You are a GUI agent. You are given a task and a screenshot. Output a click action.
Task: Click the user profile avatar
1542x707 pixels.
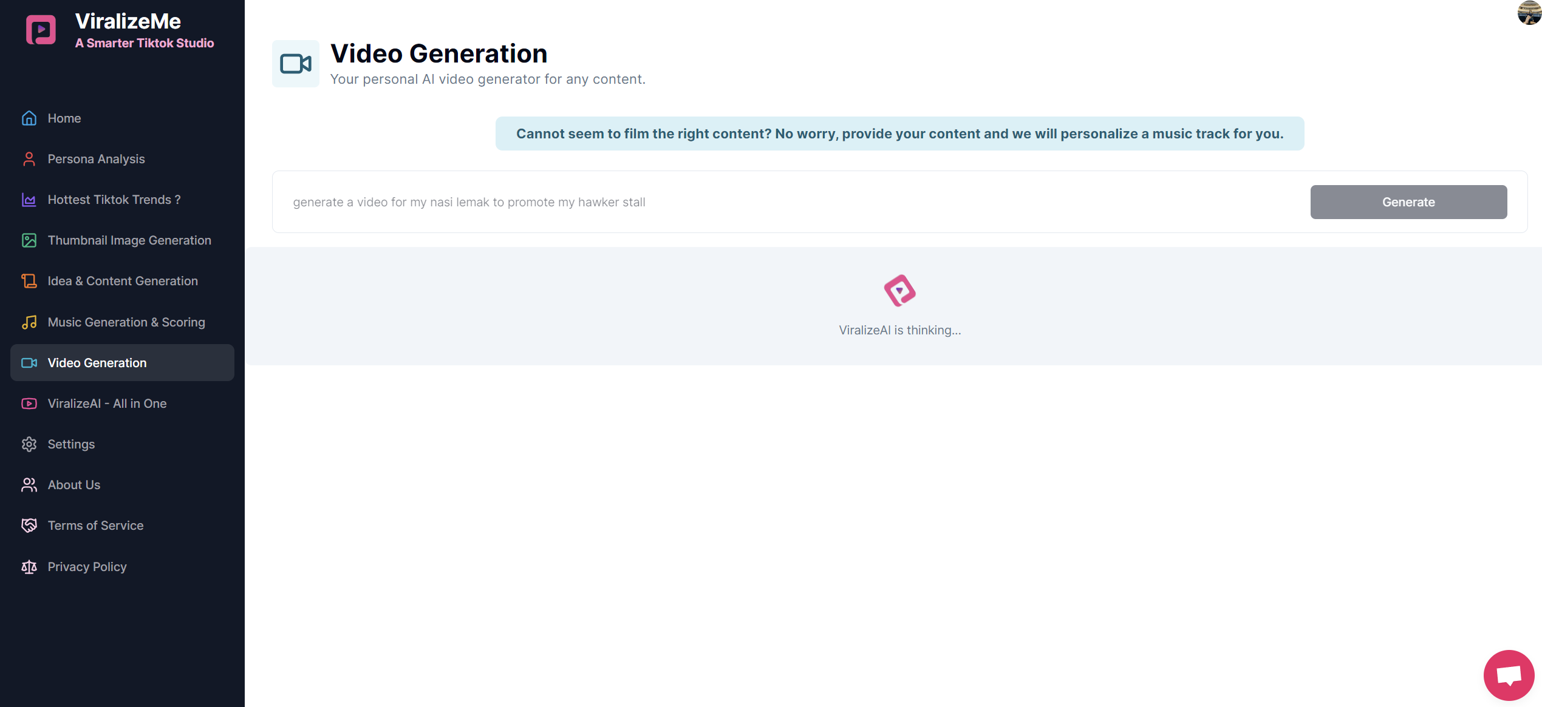[x=1529, y=12]
